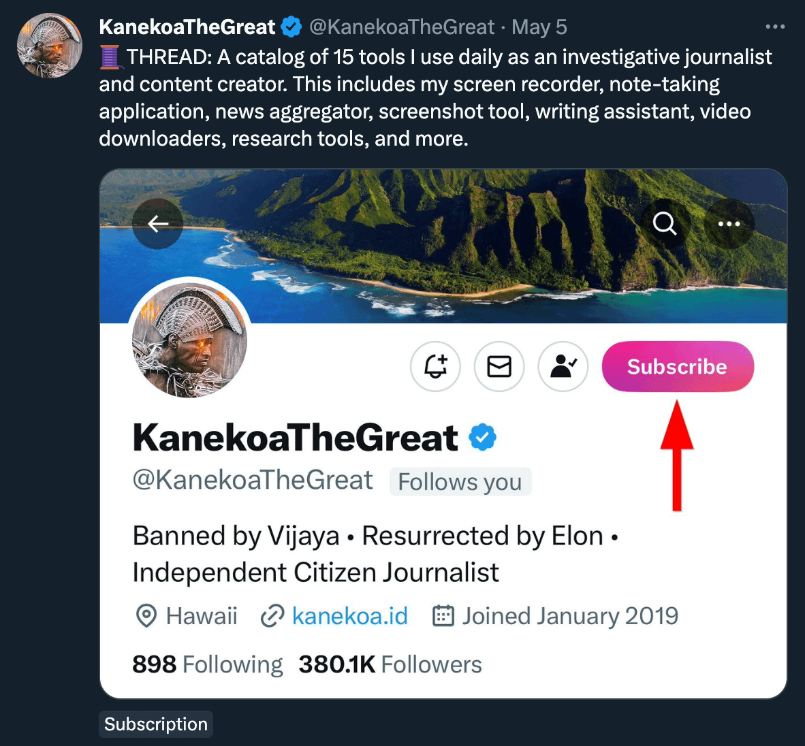The image size is (805, 746).
Task: Click the search magnifier on banner
Action: [665, 224]
